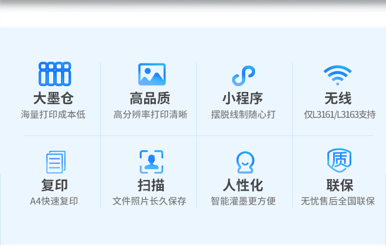Viewport: 386px width, 246px height.
Task: Click the scan portrait icon above 扫描
Action: click(151, 162)
